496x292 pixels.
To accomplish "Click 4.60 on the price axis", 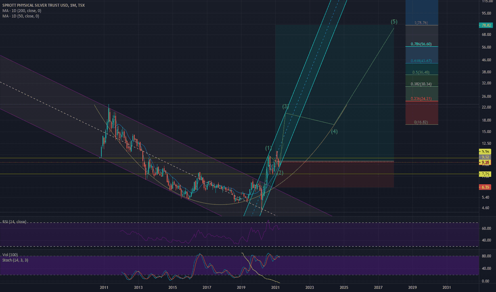I will tap(486, 208).
